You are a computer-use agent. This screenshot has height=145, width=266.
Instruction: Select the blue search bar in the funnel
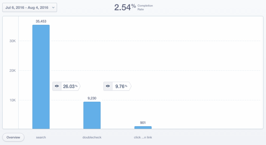(x=41, y=77)
